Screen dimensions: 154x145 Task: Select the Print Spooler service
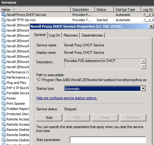click(16, 104)
